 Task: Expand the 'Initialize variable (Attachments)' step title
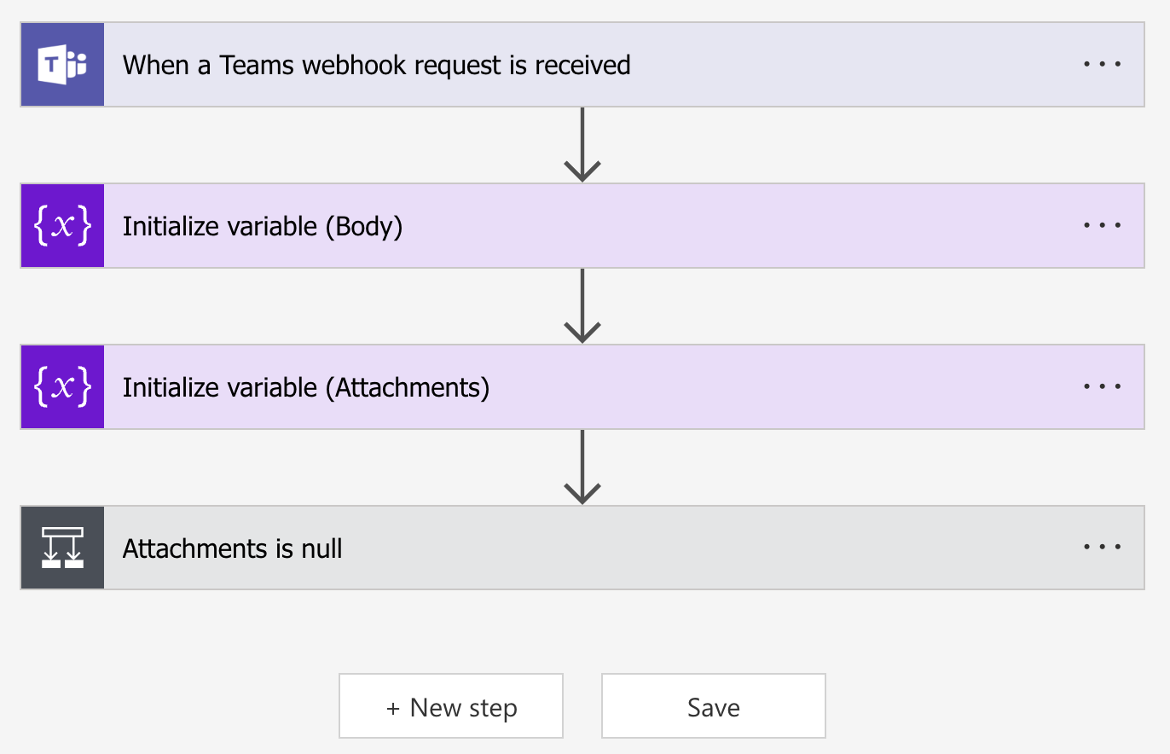(x=306, y=387)
